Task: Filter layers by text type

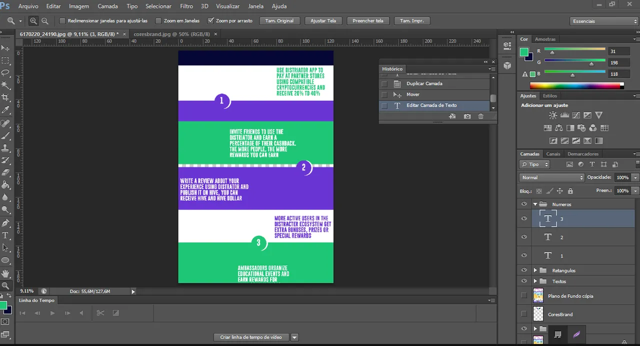Action: [592, 164]
